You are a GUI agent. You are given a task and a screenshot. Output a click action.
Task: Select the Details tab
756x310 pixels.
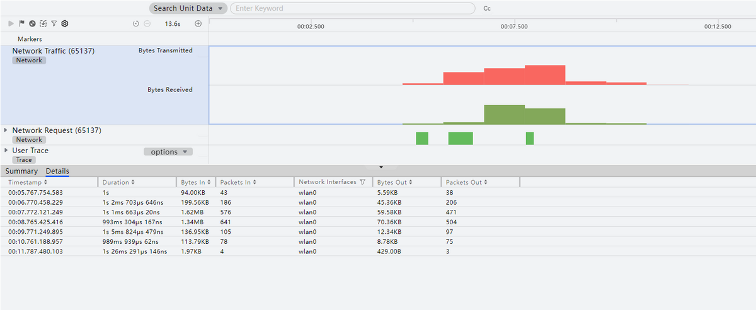tap(57, 171)
